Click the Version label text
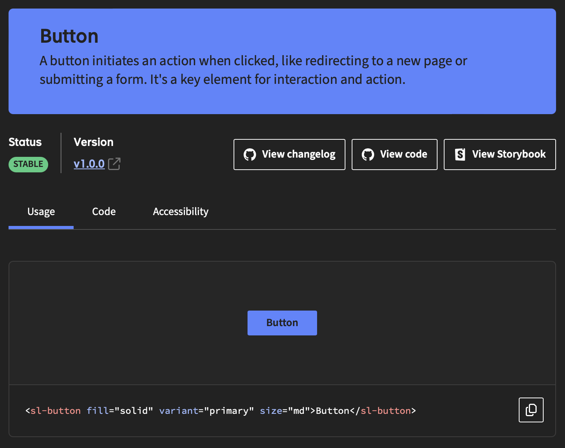This screenshot has width=565, height=448. (94, 142)
